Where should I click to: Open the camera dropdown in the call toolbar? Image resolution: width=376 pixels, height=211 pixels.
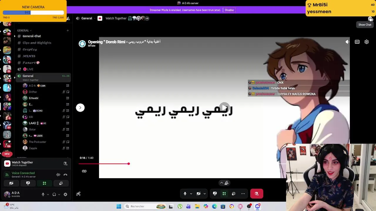204,194
